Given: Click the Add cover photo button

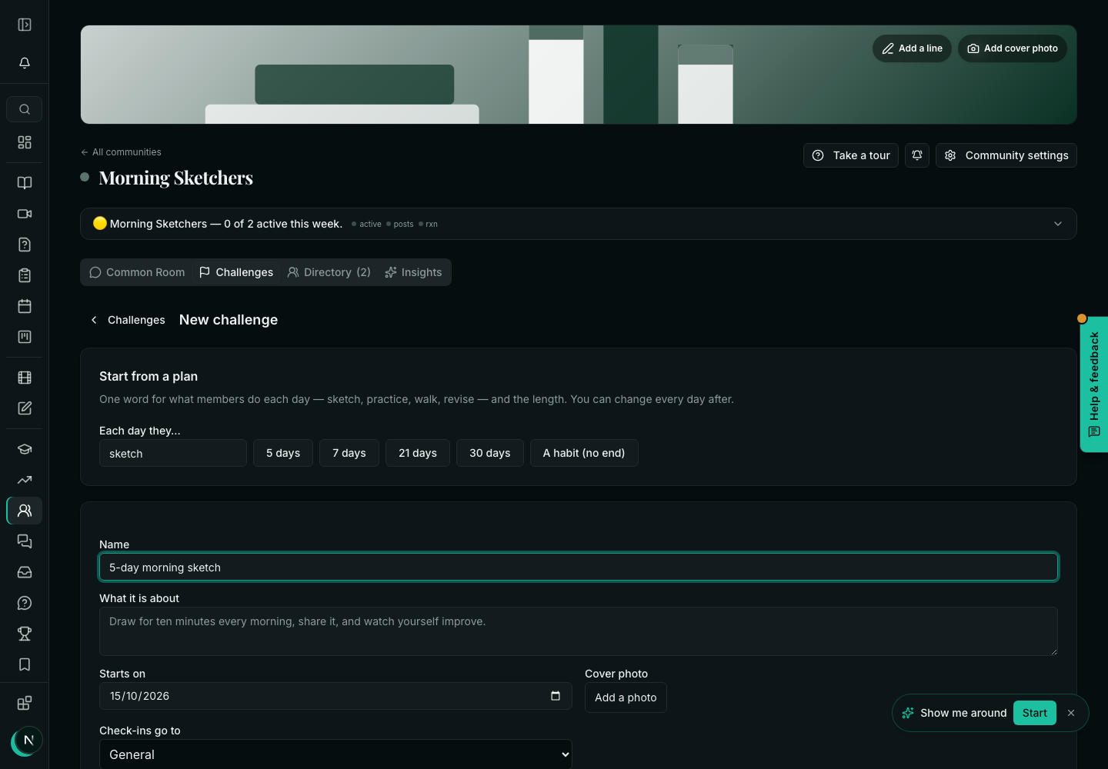Looking at the screenshot, I should tap(1013, 48).
